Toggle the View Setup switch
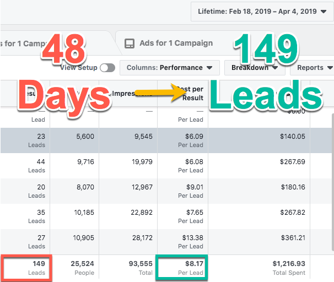The width and height of the screenshot is (334, 282). [107, 68]
